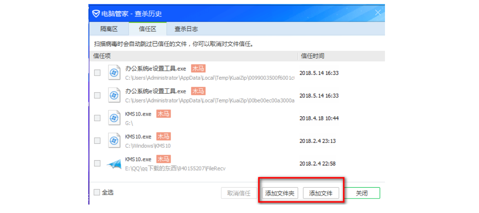Click the 添加文件 button
Viewport: 479px width, 213px height.
click(321, 193)
